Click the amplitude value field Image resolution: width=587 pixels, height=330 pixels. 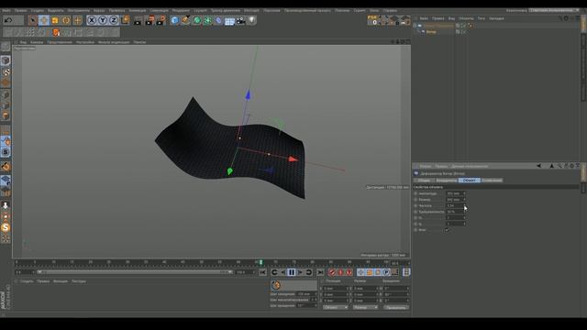[x=454, y=193]
